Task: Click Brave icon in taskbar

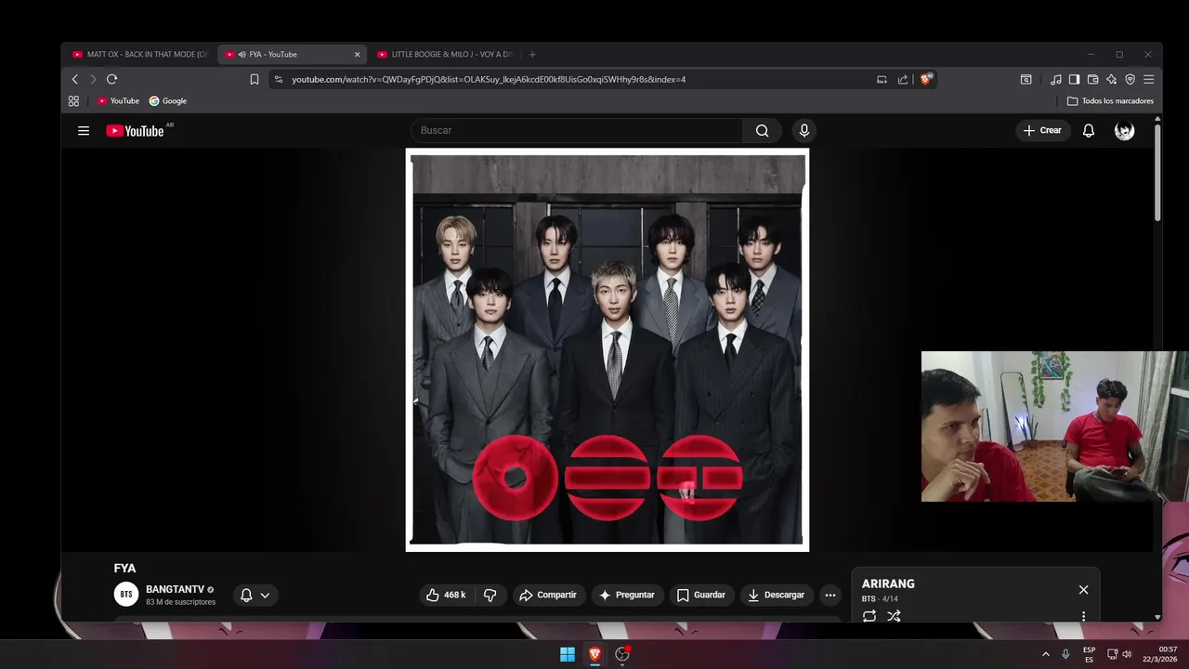Action: [594, 654]
